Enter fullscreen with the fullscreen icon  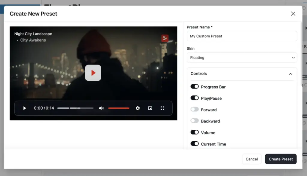tap(162, 108)
